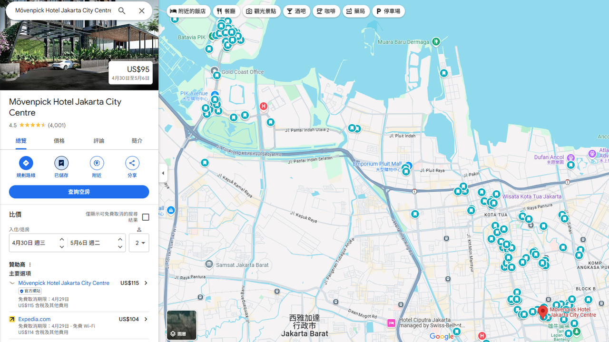Click the red hospital H marker near PIK
This screenshot has width=609, height=342.
[264, 107]
